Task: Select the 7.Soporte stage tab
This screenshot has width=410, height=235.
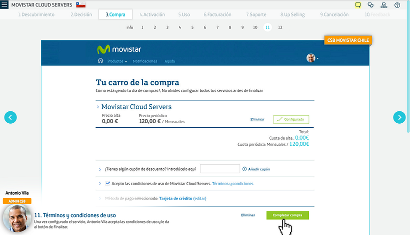Action: (x=255, y=14)
